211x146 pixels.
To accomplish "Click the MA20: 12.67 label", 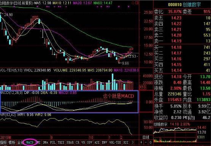I will [x=82, y=3].
